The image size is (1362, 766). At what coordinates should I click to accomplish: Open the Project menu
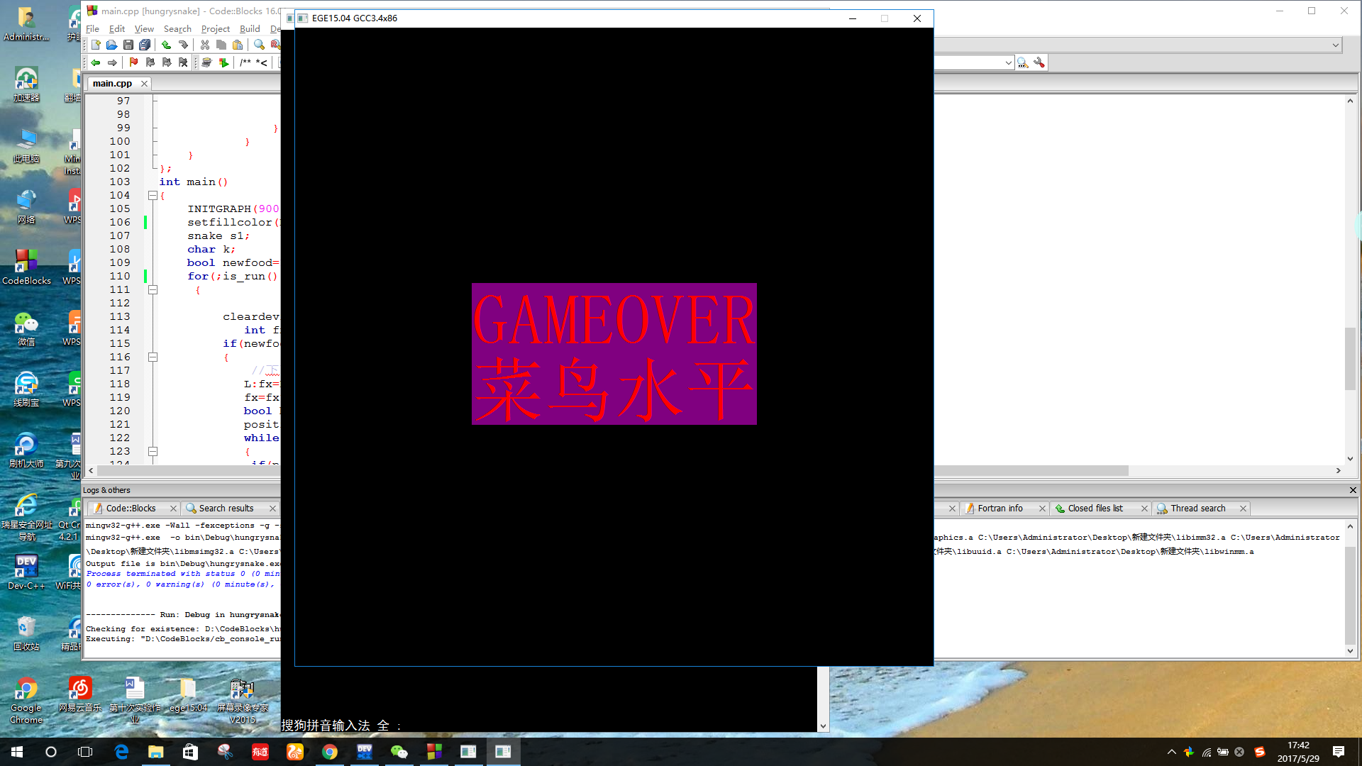pyautogui.click(x=215, y=28)
